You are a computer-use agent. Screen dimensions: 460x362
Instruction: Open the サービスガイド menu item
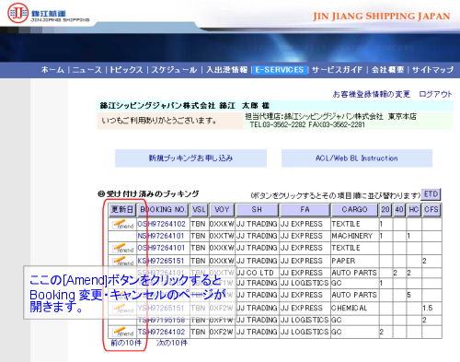337,70
